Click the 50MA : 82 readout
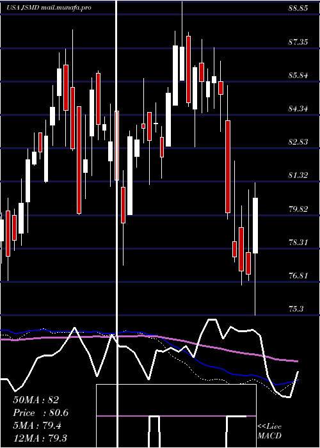Screen dimensions: 320x448 coord(36,400)
